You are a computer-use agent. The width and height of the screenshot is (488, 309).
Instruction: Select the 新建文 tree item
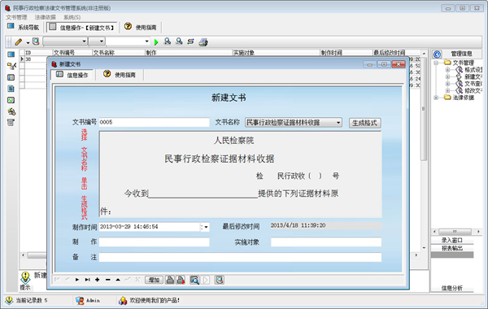click(x=473, y=76)
